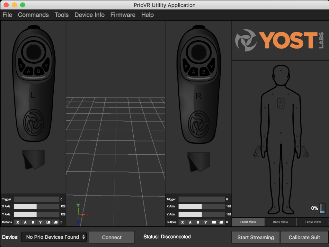329x247 pixels.
Task: Click the XYZ axis orientation gizmo
Action: click(x=82, y=214)
